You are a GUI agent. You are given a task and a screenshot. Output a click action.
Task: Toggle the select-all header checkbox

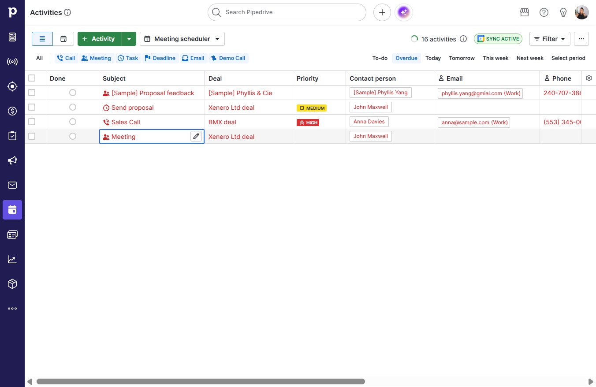pyautogui.click(x=32, y=78)
